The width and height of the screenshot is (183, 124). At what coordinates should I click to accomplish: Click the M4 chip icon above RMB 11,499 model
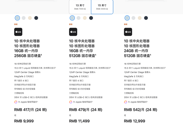pyautogui.click(x=73, y=32)
